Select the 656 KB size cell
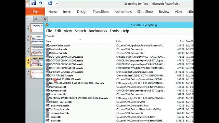 [x=181, y=76]
